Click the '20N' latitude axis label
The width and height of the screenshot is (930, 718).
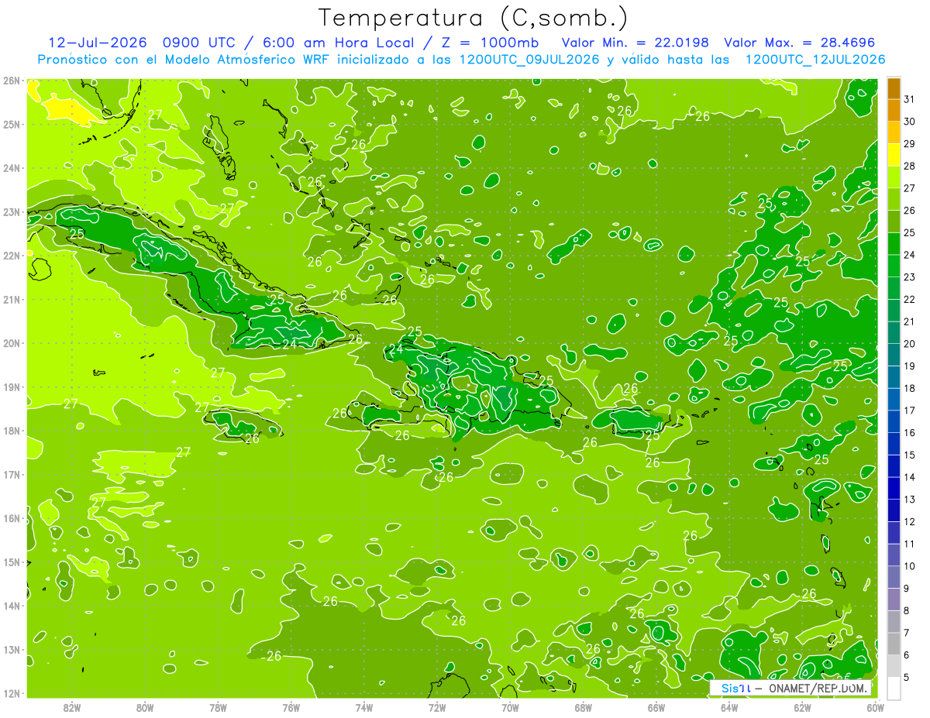point(12,343)
